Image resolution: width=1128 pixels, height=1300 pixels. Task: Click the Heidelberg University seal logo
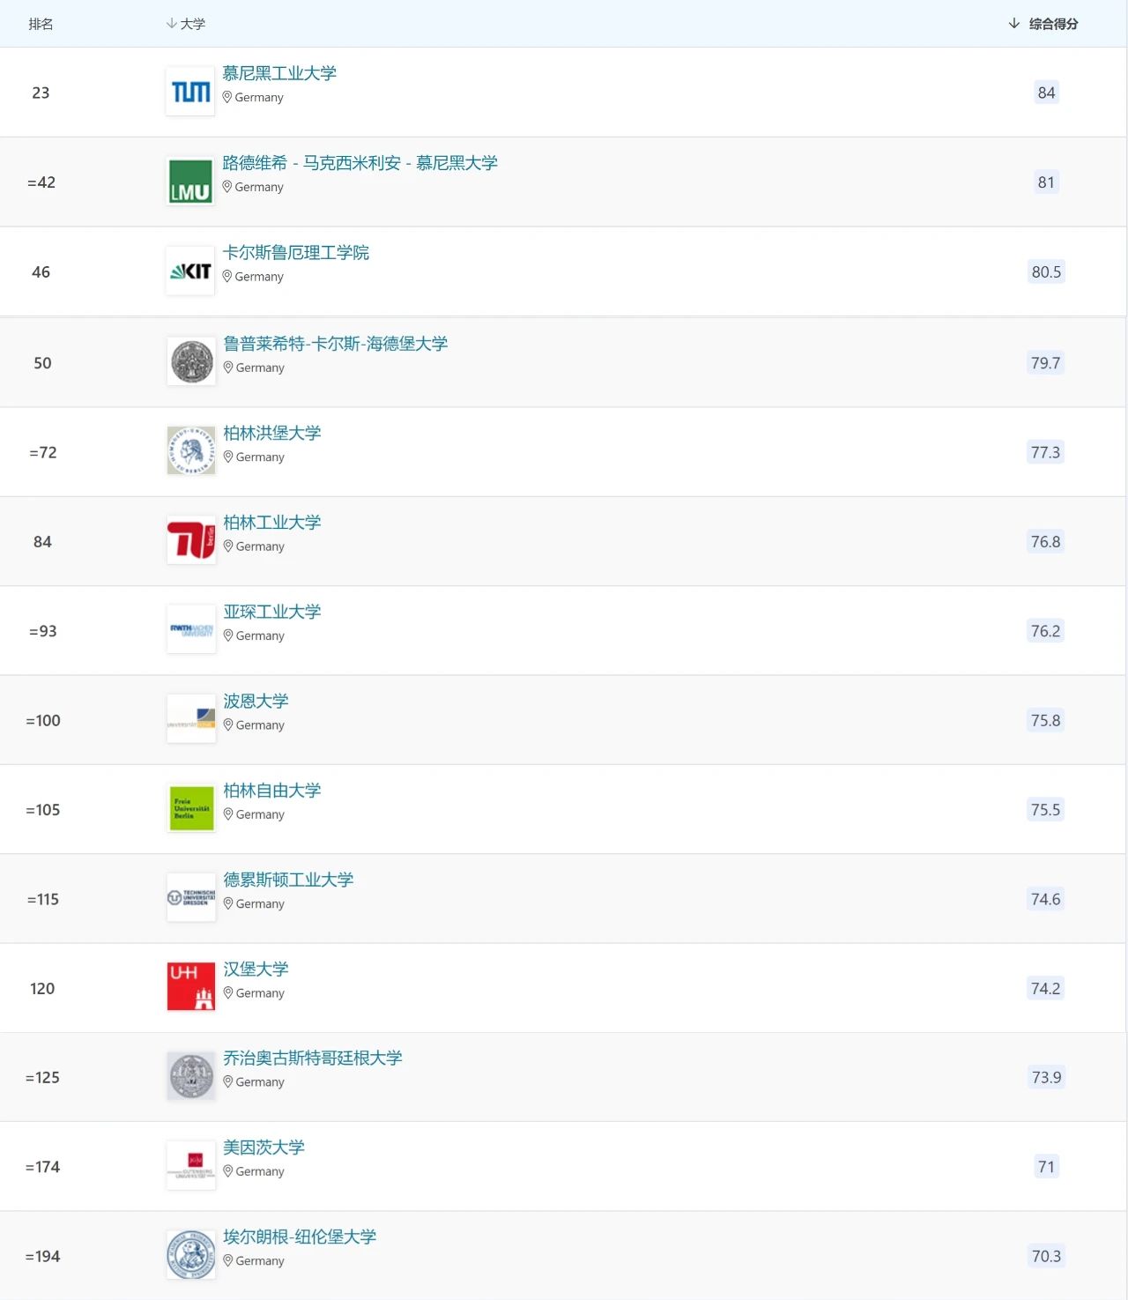pos(191,362)
